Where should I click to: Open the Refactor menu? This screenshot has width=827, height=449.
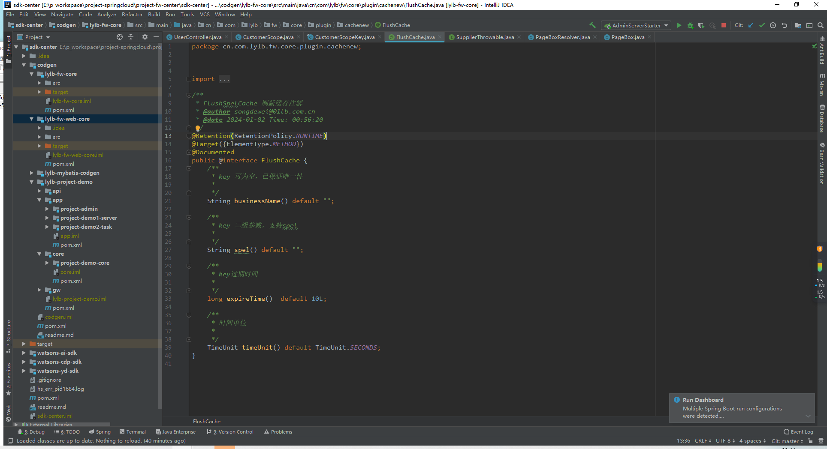pos(132,14)
